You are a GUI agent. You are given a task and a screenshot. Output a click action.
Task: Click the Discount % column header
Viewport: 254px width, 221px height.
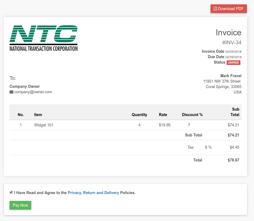[192, 115]
